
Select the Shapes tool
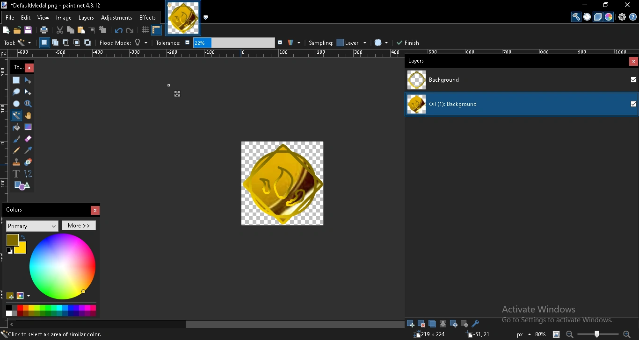click(x=22, y=186)
